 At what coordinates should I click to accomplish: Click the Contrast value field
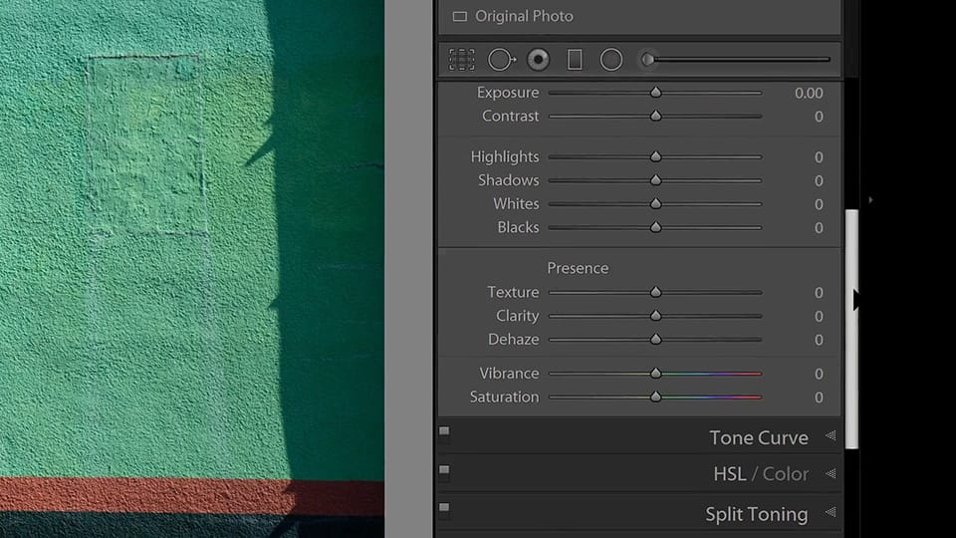click(819, 117)
